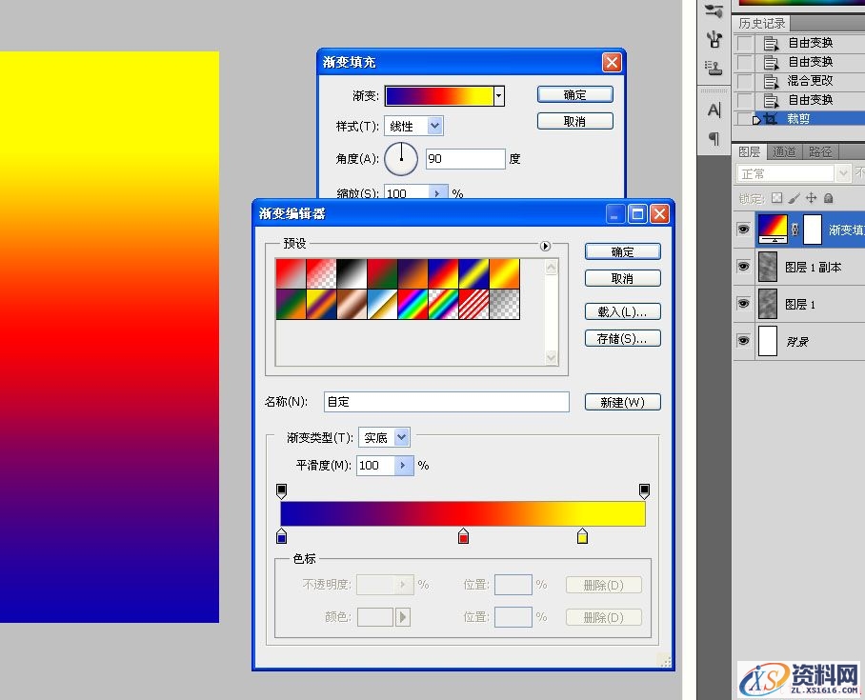865x700 pixels.
Task: Click the 名称 input field containing 自定
Action: coord(446,402)
